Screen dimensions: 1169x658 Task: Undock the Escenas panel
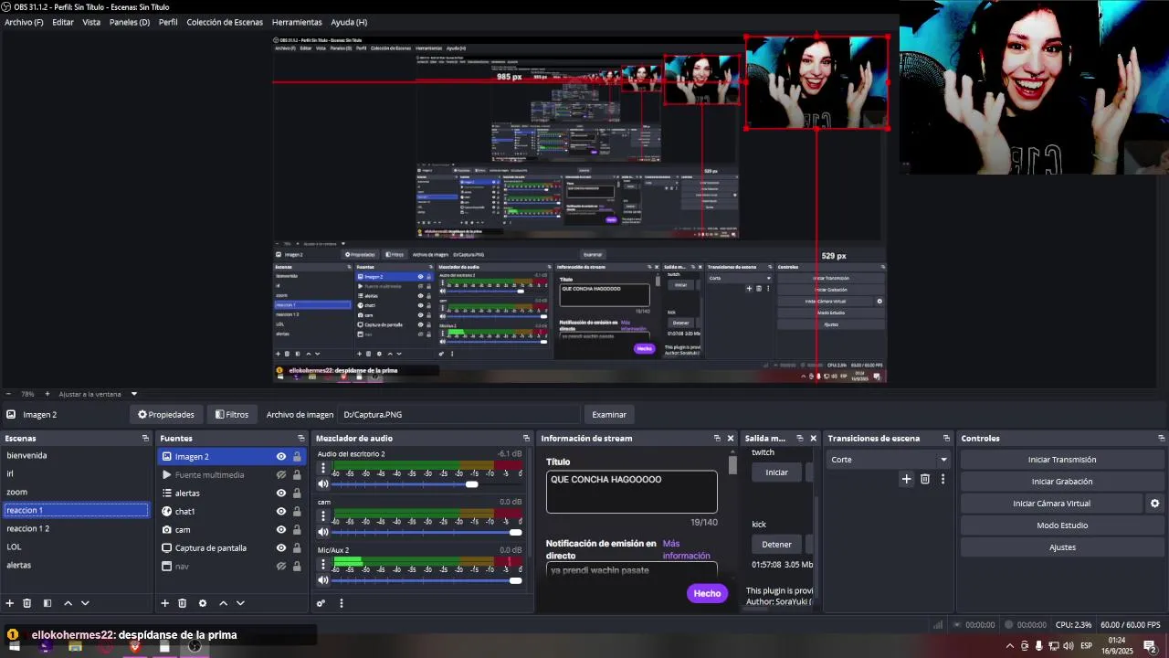pyautogui.click(x=145, y=439)
